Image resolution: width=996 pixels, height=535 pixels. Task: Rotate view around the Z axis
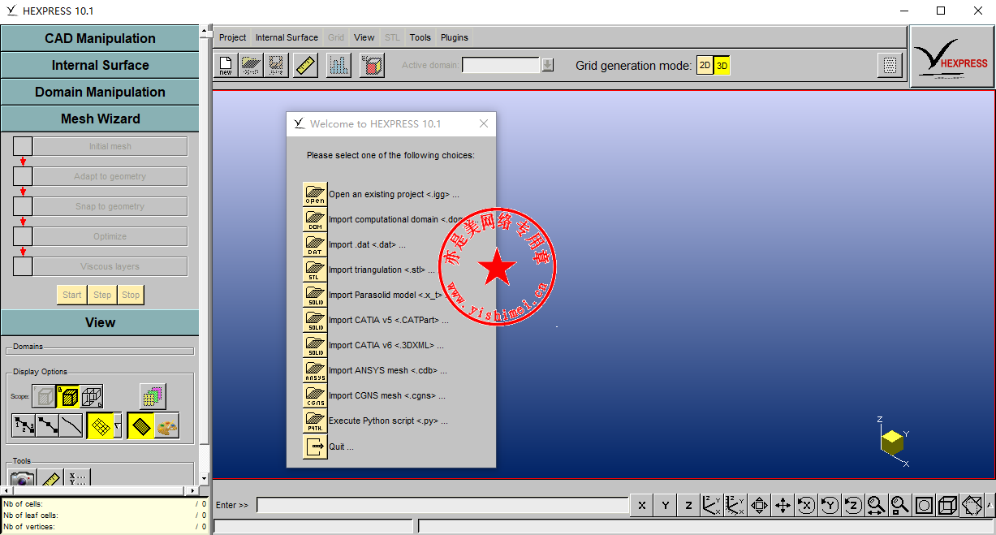pos(853,505)
